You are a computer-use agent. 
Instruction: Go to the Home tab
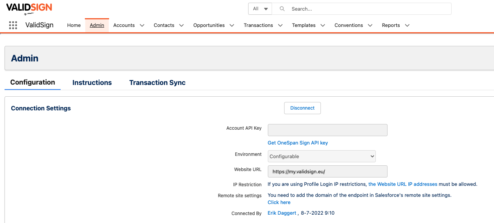click(x=74, y=25)
